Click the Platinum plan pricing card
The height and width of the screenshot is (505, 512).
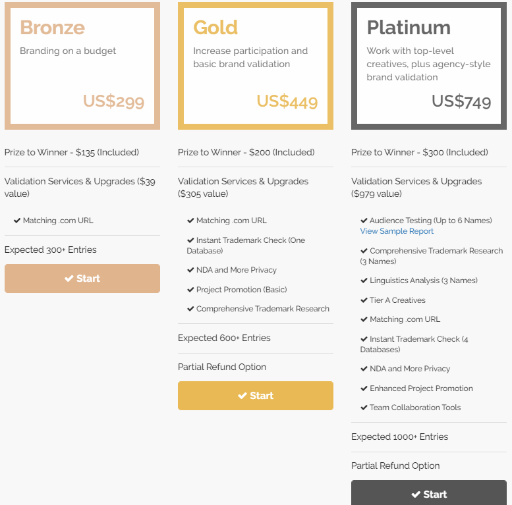point(429,66)
